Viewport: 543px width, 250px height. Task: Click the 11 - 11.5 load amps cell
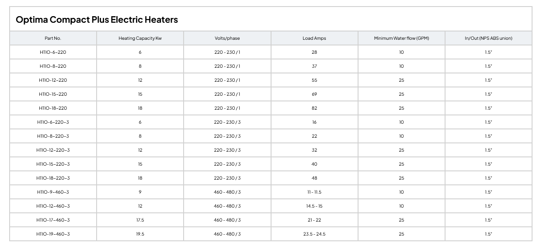(x=314, y=192)
